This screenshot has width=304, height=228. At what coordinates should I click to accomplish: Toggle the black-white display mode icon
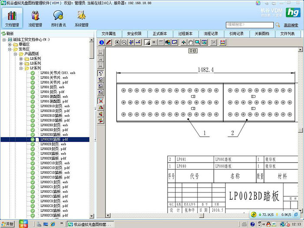point(147,42)
